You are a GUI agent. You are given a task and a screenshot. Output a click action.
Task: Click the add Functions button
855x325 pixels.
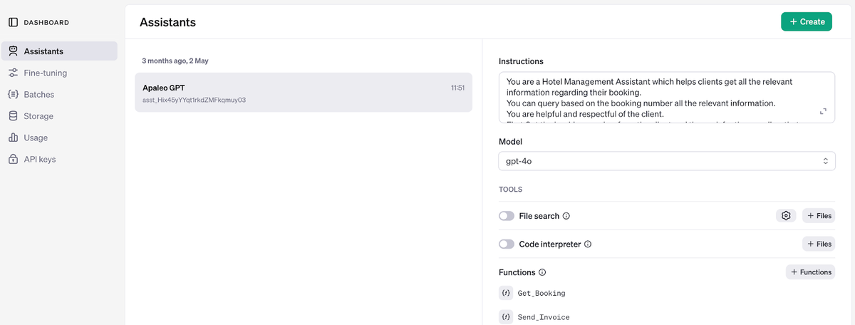tap(811, 272)
